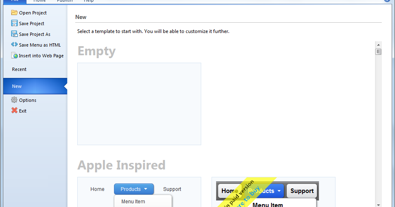Click the Save Menu as HTML icon
This screenshot has height=207, width=395.
coord(14,45)
